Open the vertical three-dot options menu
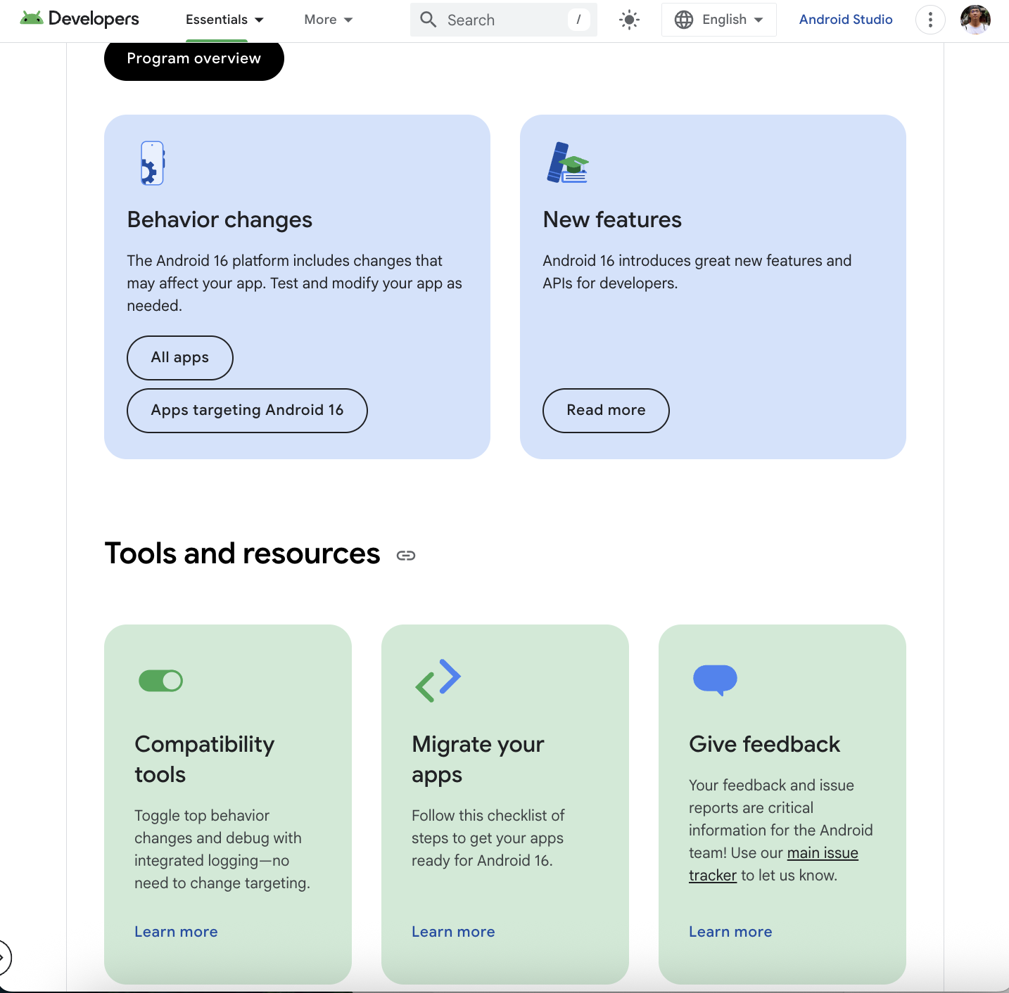 929,20
